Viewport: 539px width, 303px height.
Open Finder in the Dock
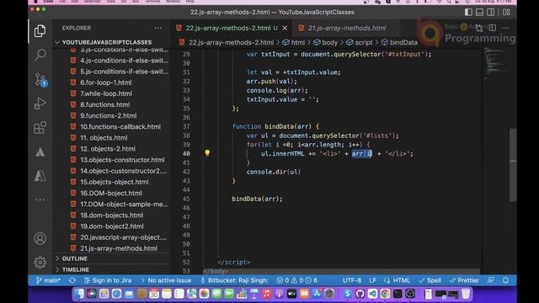(79, 294)
